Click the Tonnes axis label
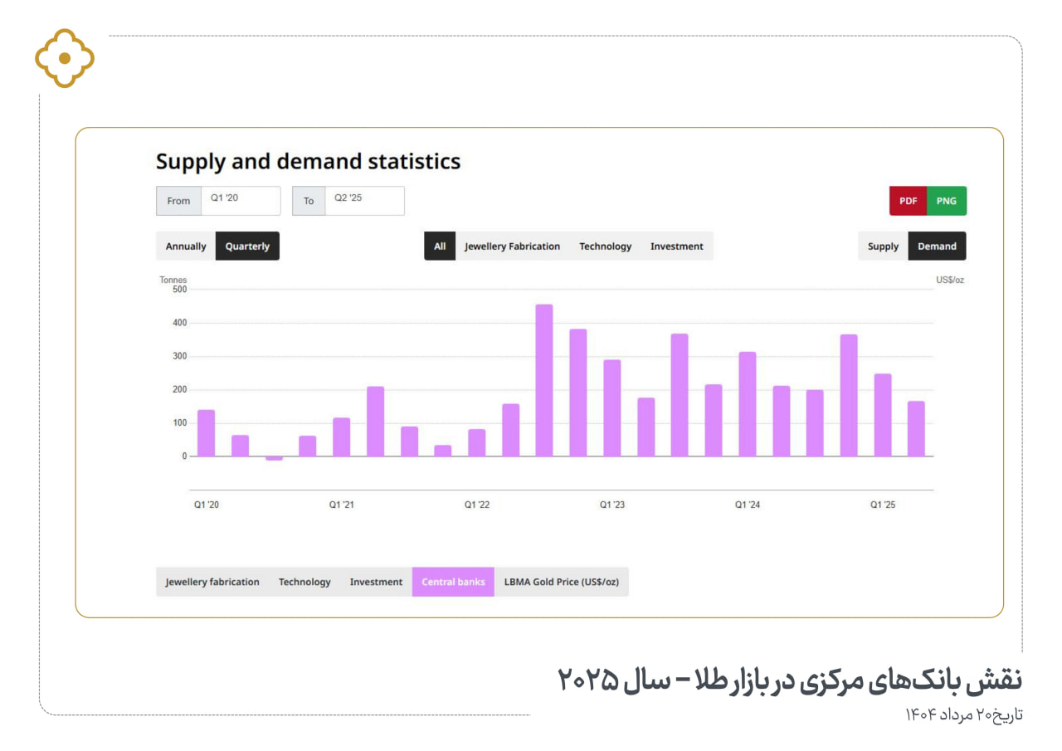This screenshot has width=1062, height=751. 173,280
